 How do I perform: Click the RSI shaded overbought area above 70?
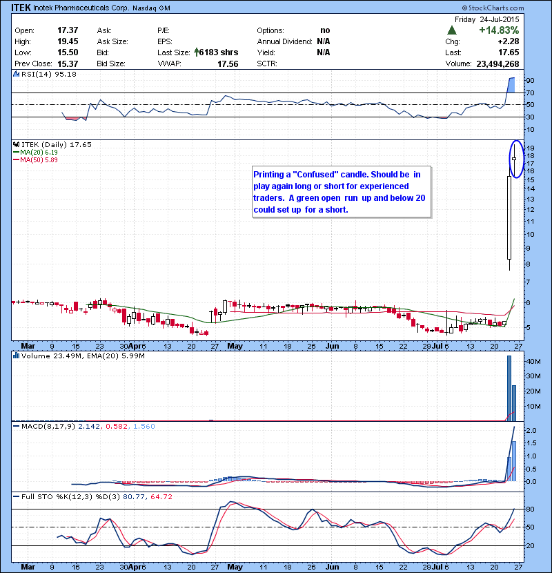[511, 85]
